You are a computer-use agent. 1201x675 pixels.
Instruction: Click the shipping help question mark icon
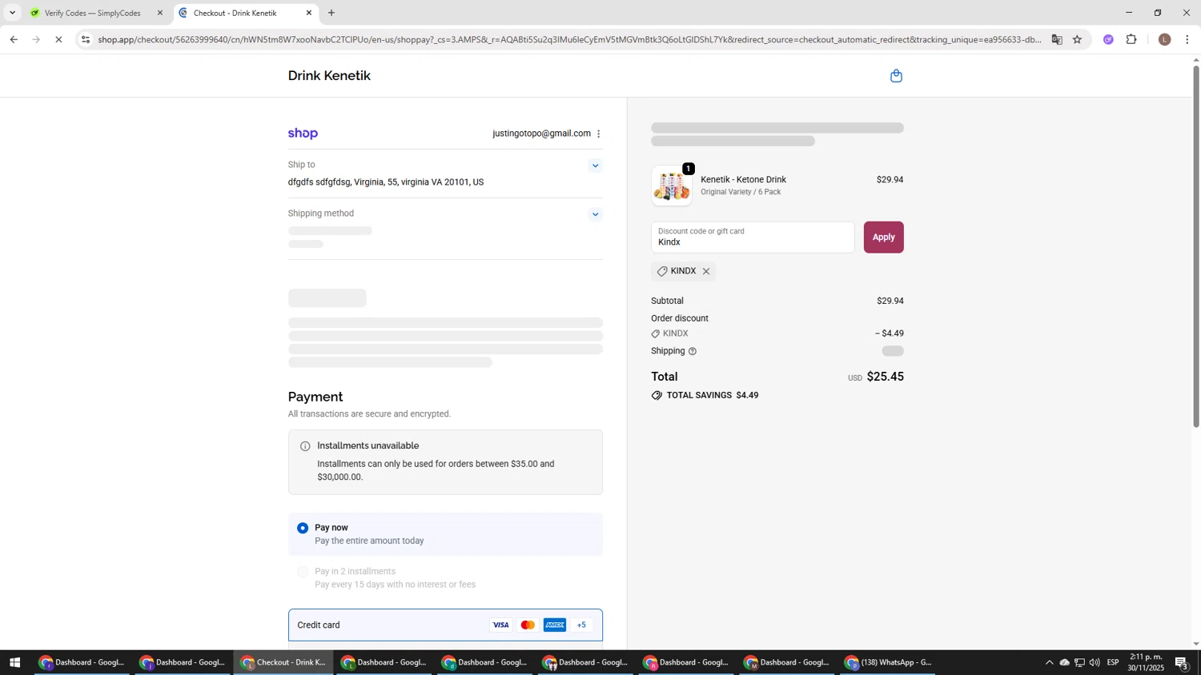[x=693, y=351]
